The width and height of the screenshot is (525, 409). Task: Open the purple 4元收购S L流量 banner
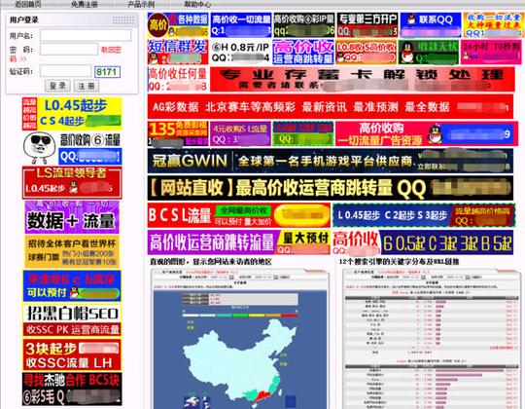click(240, 133)
